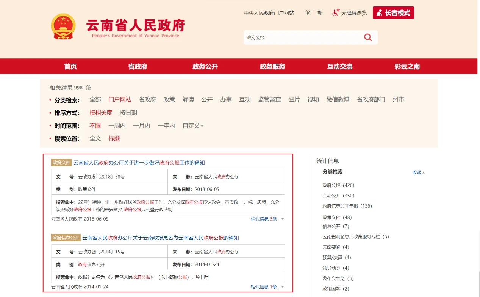480x297 pixels.
Task: Filter results by 政策 category
Action: pyautogui.click(x=169, y=100)
